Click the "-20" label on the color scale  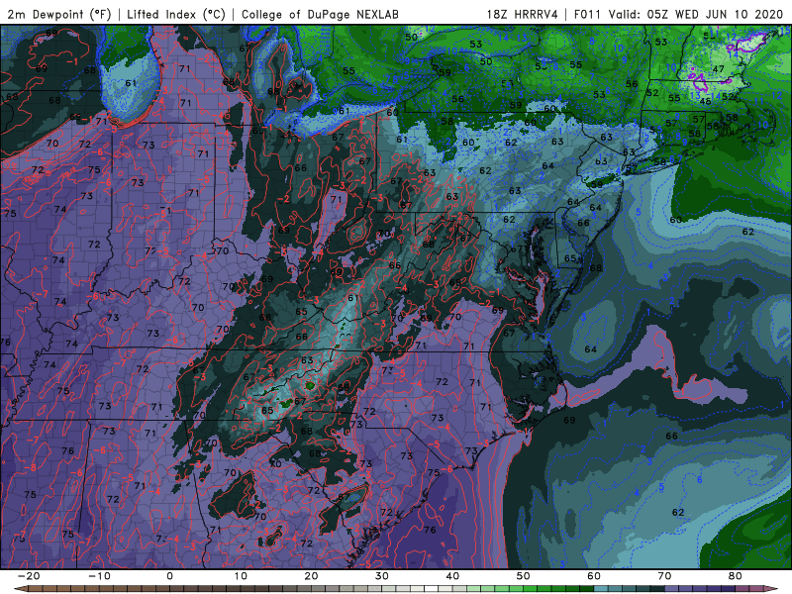pyautogui.click(x=29, y=576)
